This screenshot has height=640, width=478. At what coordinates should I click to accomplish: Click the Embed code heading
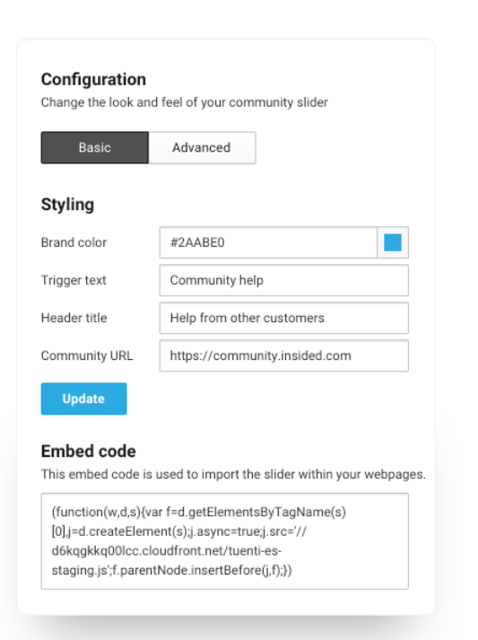pyautogui.click(x=89, y=451)
